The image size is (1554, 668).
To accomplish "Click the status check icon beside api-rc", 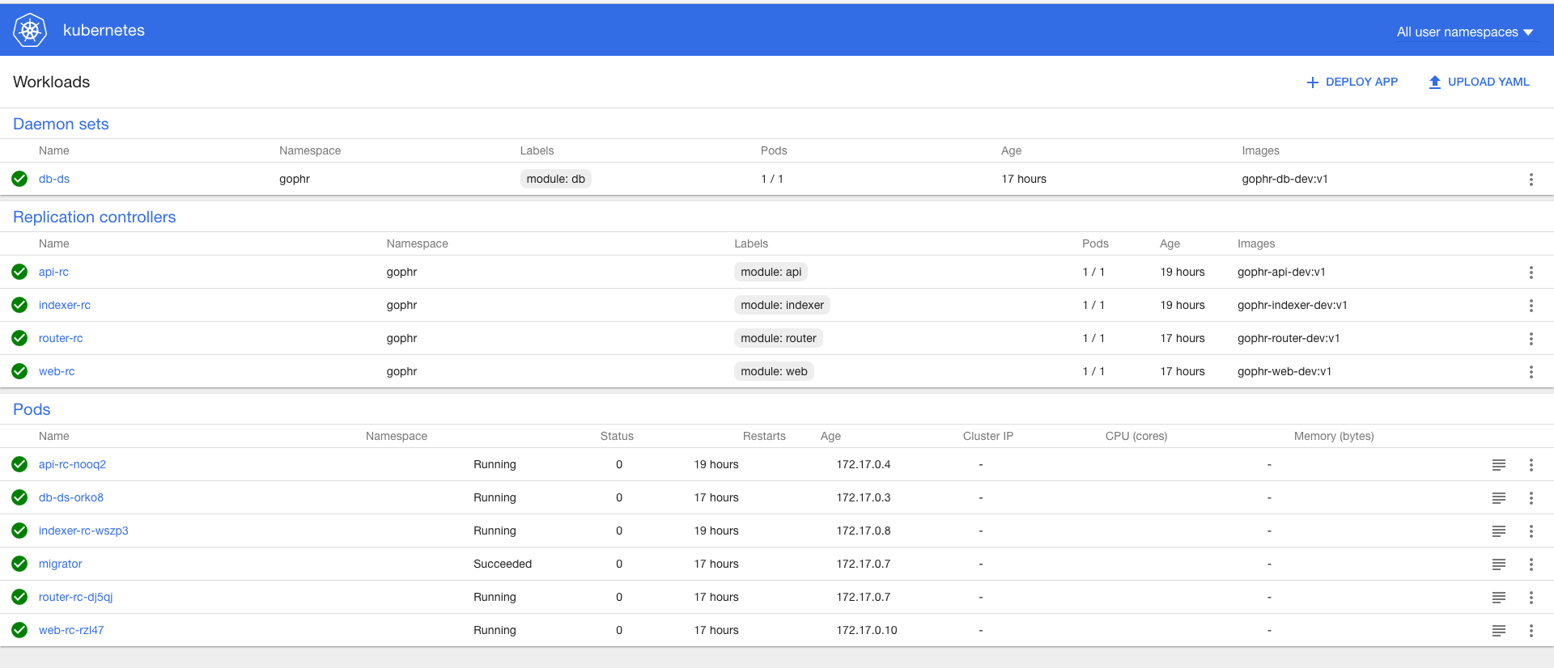I will 19,272.
